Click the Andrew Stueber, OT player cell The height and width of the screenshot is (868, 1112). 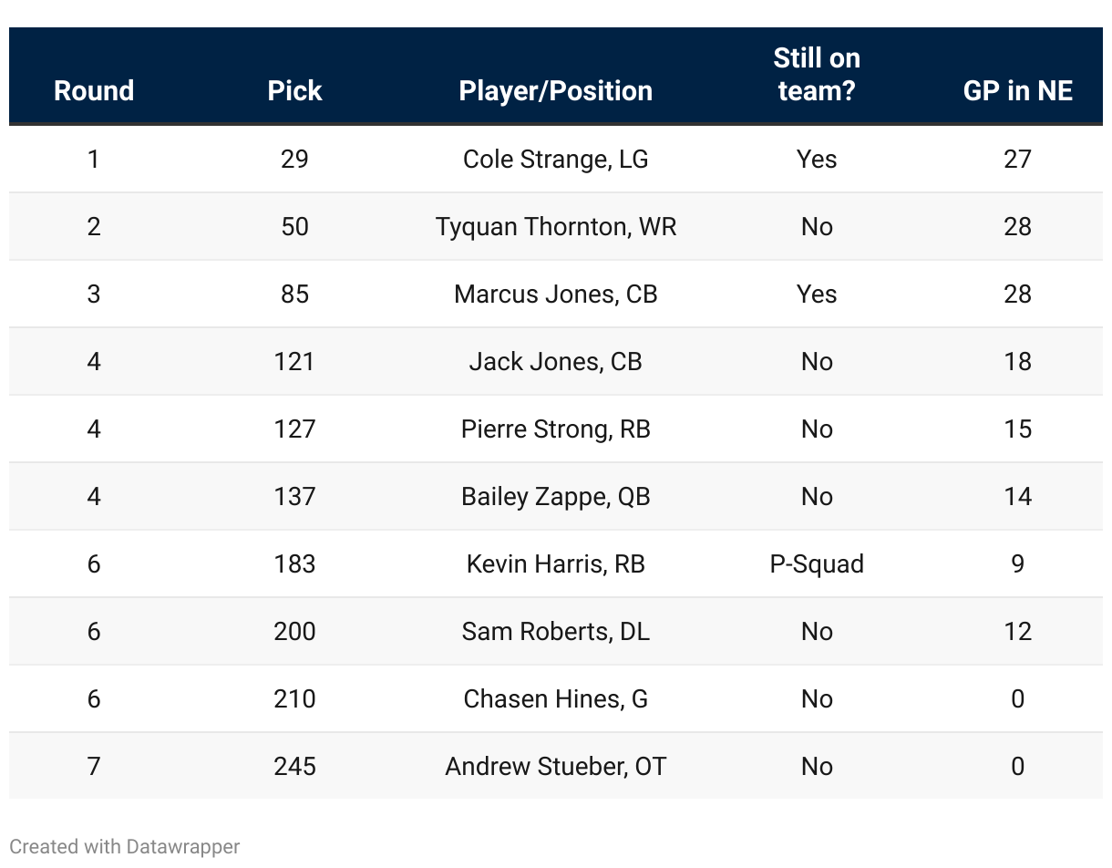(x=555, y=767)
